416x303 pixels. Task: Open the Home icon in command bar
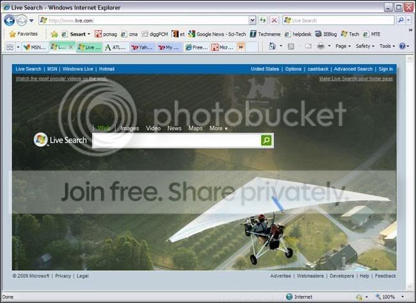click(x=272, y=47)
